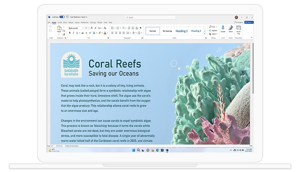Toggle bold formatting

coord(70,33)
